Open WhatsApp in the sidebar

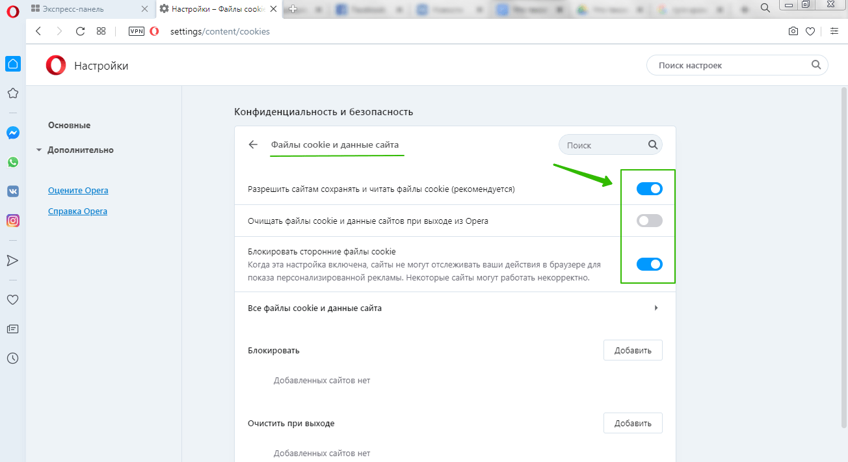click(12, 162)
